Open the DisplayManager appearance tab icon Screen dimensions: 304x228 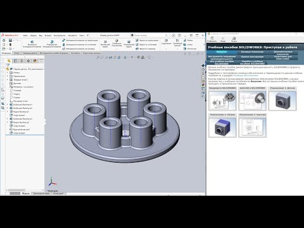[35, 61]
